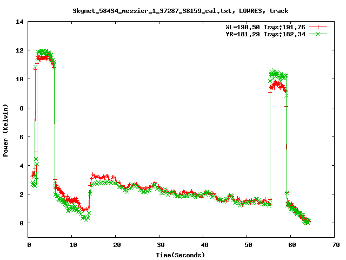This screenshot has height=260, width=346.
Task: Select the legend entry 'YR-181.29 Tsys:182.34'
Action: [x=265, y=34]
